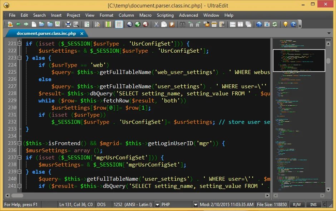Image resolution: width=336 pixels, height=211 pixels.
Task: Cut selection with scissors icon
Action: (156, 24)
